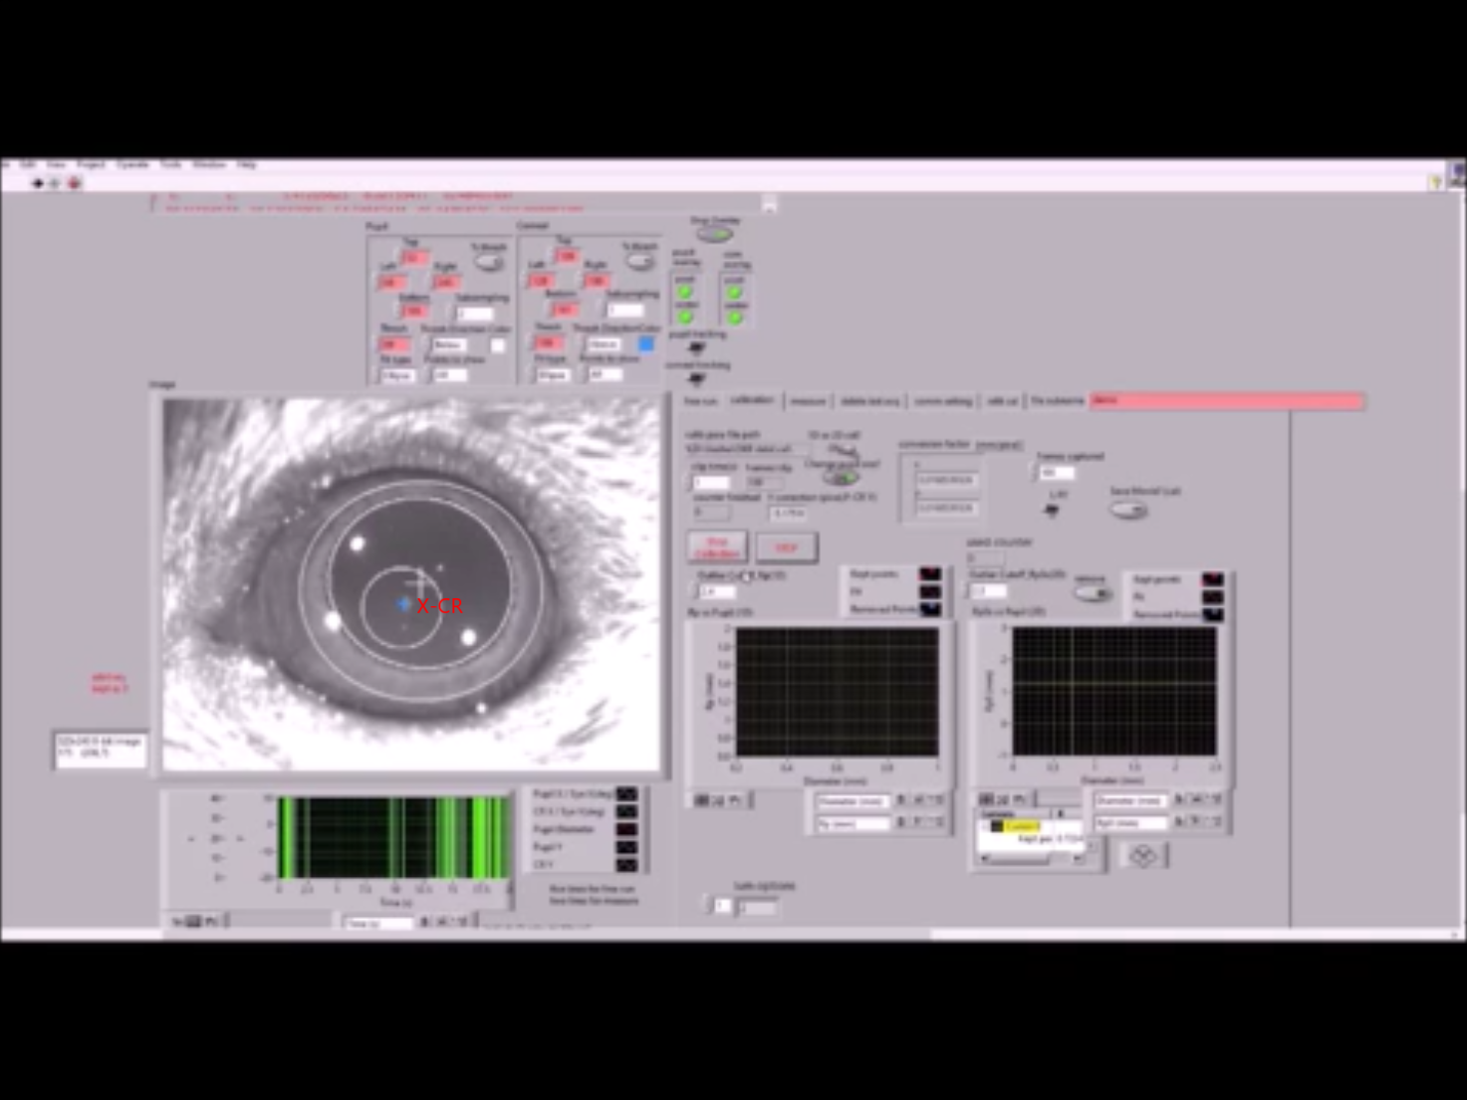The width and height of the screenshot is (1467, 1100).
Task: Click the cursor legend horizontal scrollbar
Action: (1033, 858)
